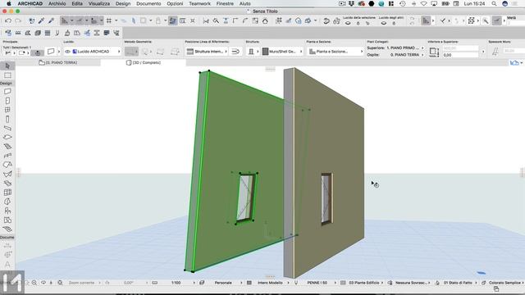Open the Edita menu
The width and height of the screenshot is (525, 295).
77,3
